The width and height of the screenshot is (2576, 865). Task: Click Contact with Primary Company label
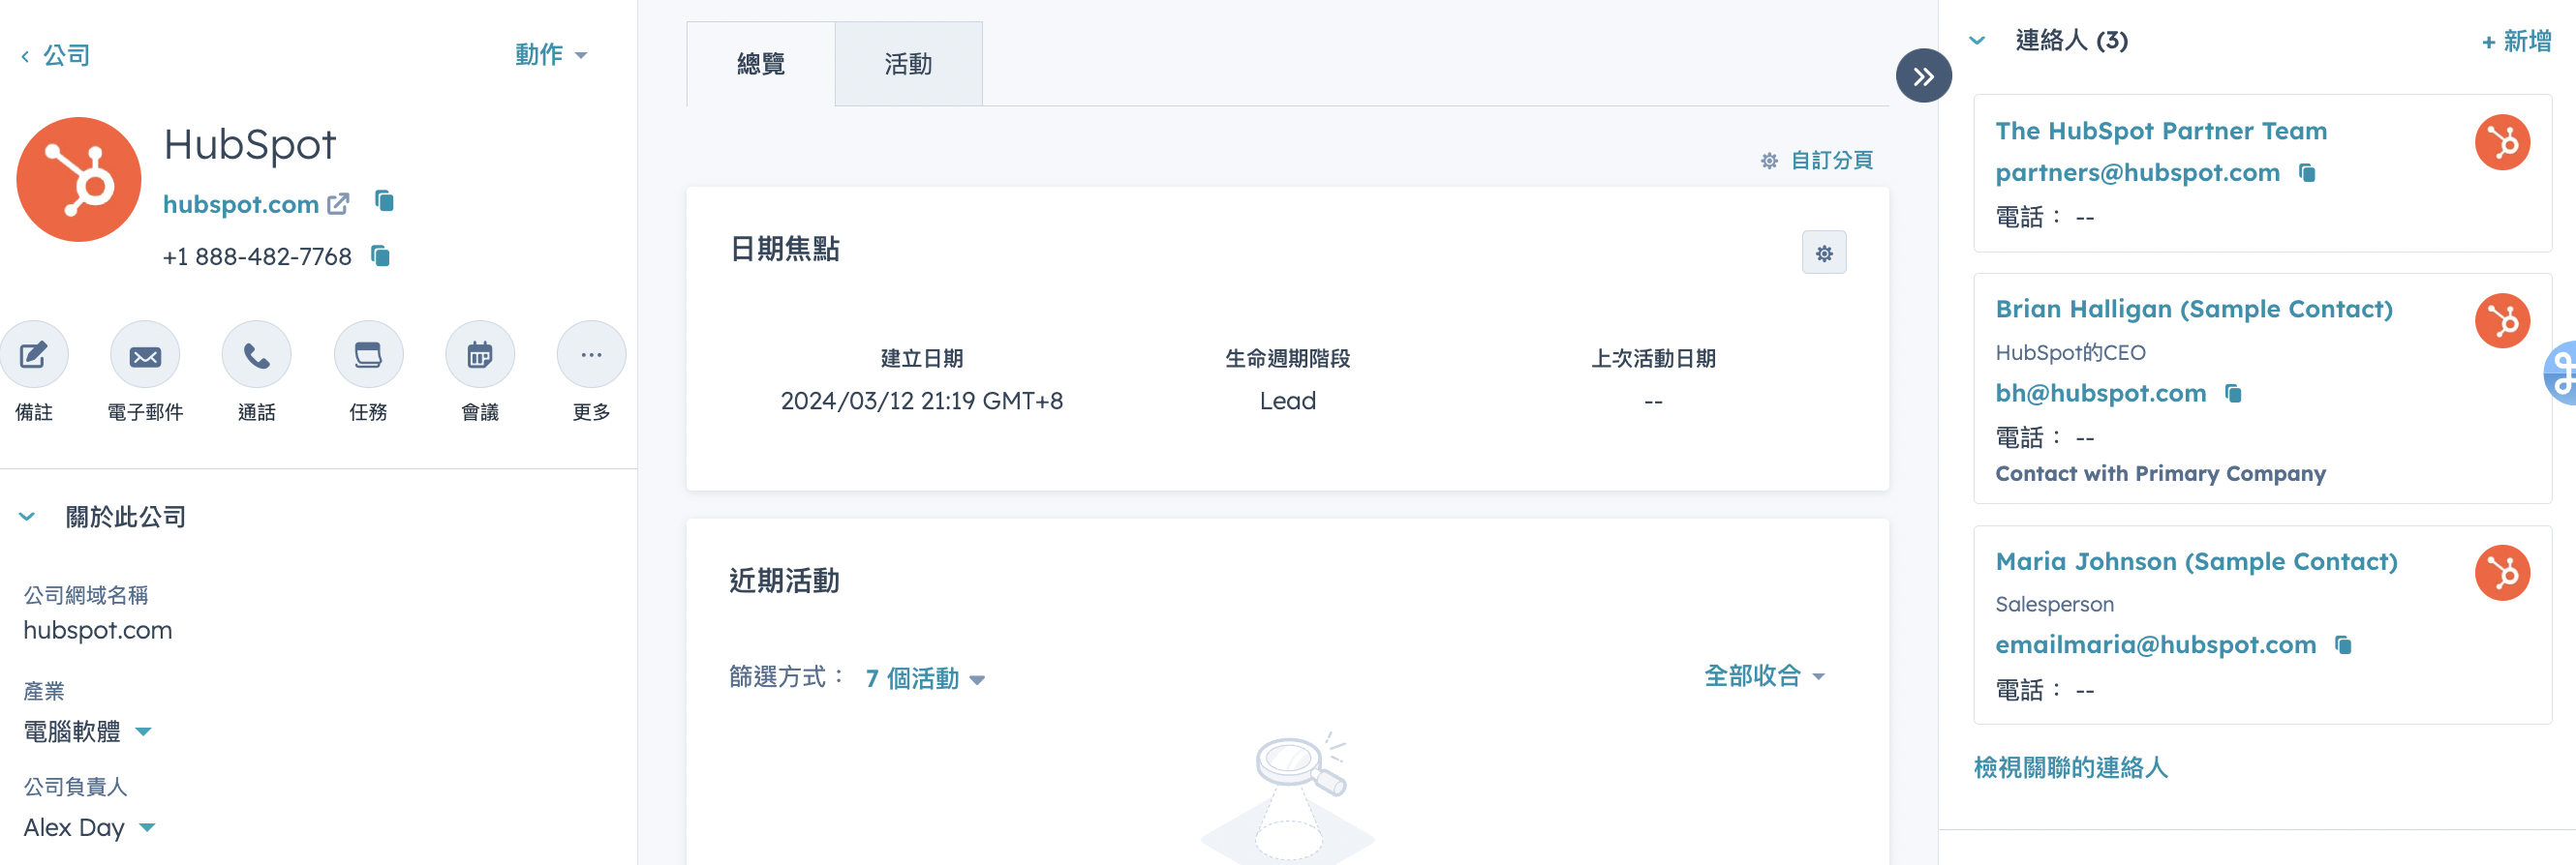(2160, 473)
